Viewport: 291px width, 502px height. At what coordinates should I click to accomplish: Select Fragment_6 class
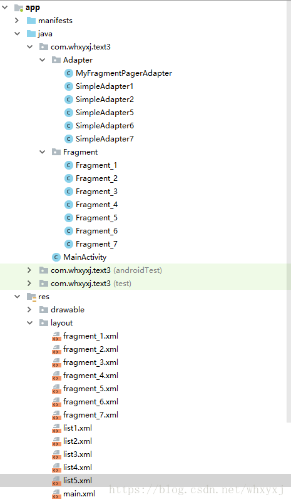point(96,231)
